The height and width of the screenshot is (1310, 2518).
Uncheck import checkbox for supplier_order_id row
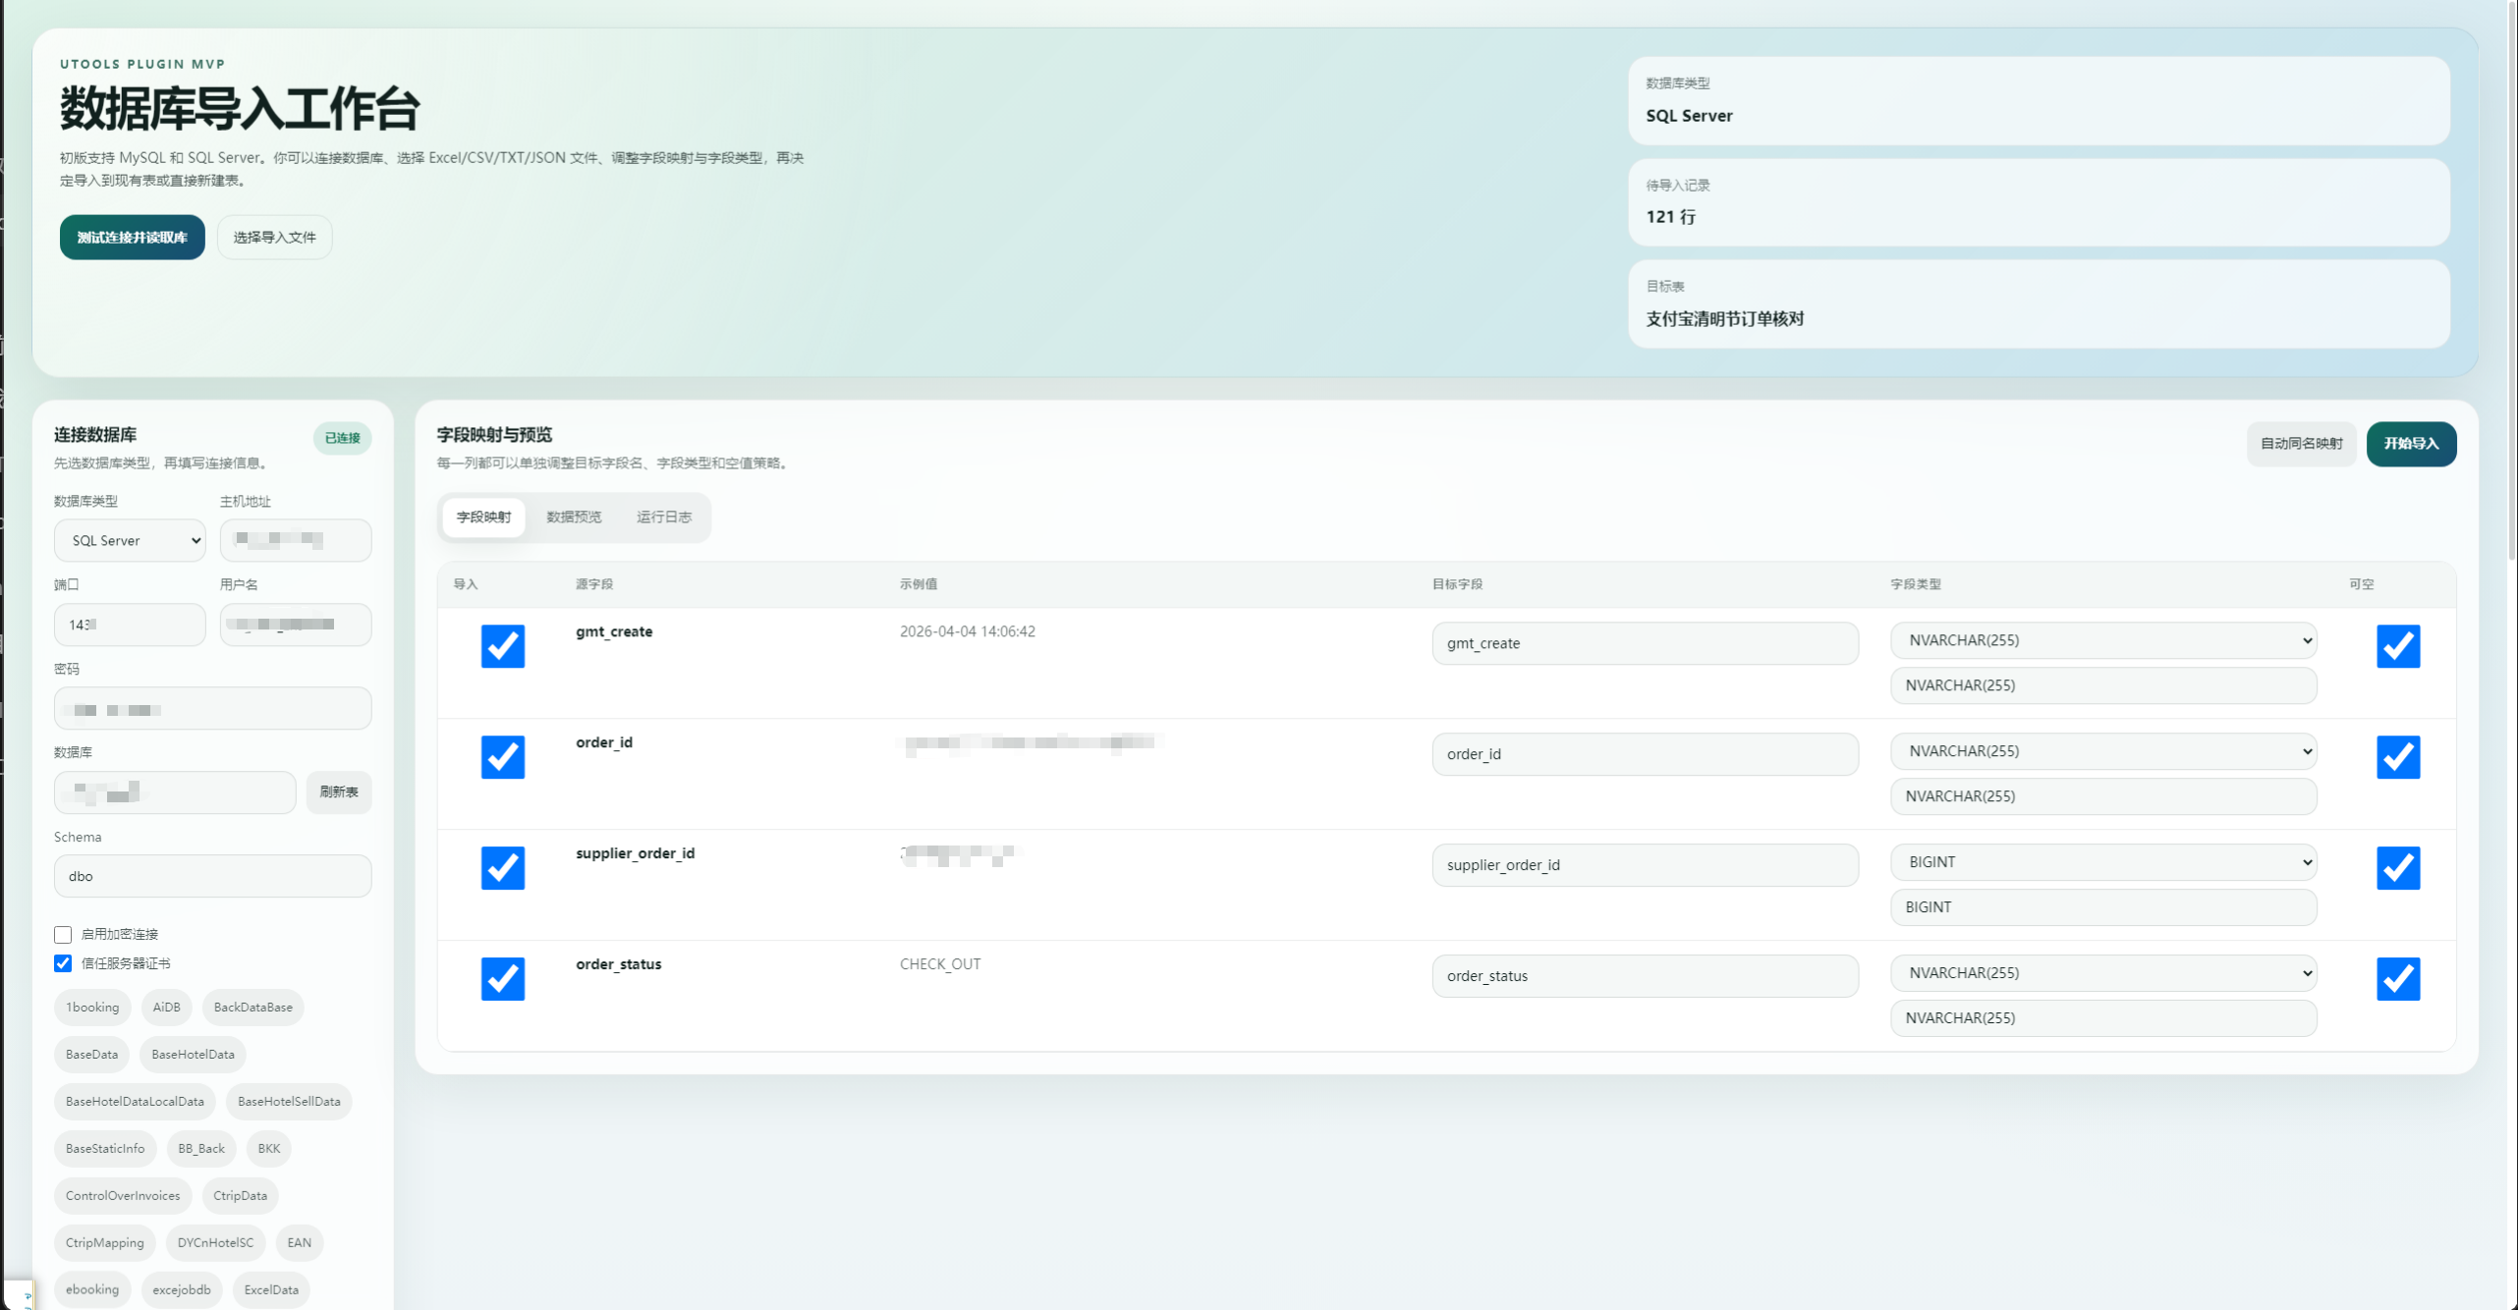coord(502,868)
